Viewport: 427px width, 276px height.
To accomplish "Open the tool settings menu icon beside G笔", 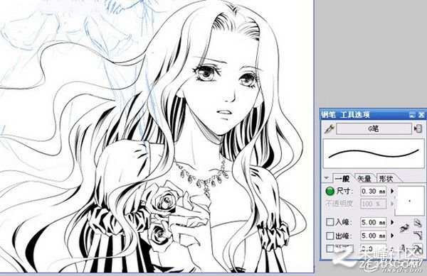I will [418, 128].
